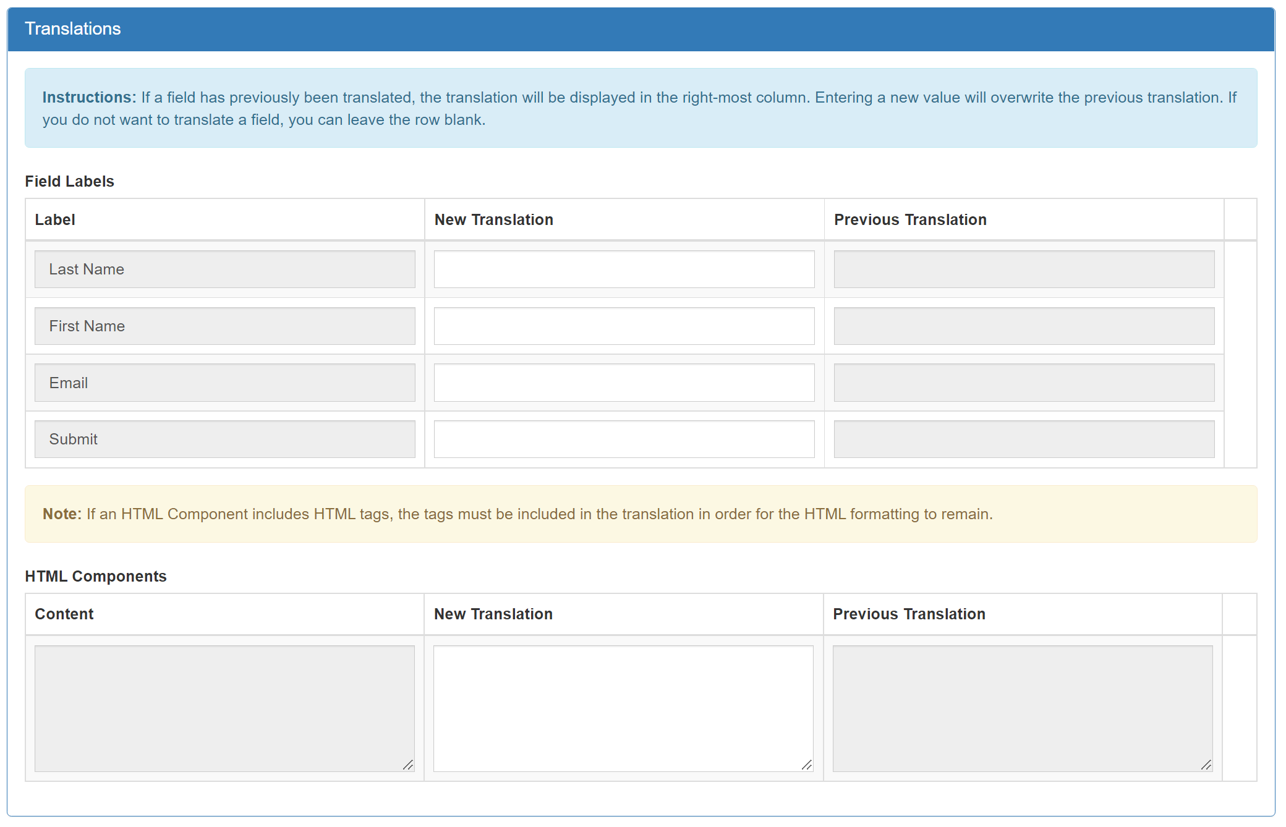Click resize handle of New Translation textarea
The image size is (1286, 827).
807,765
